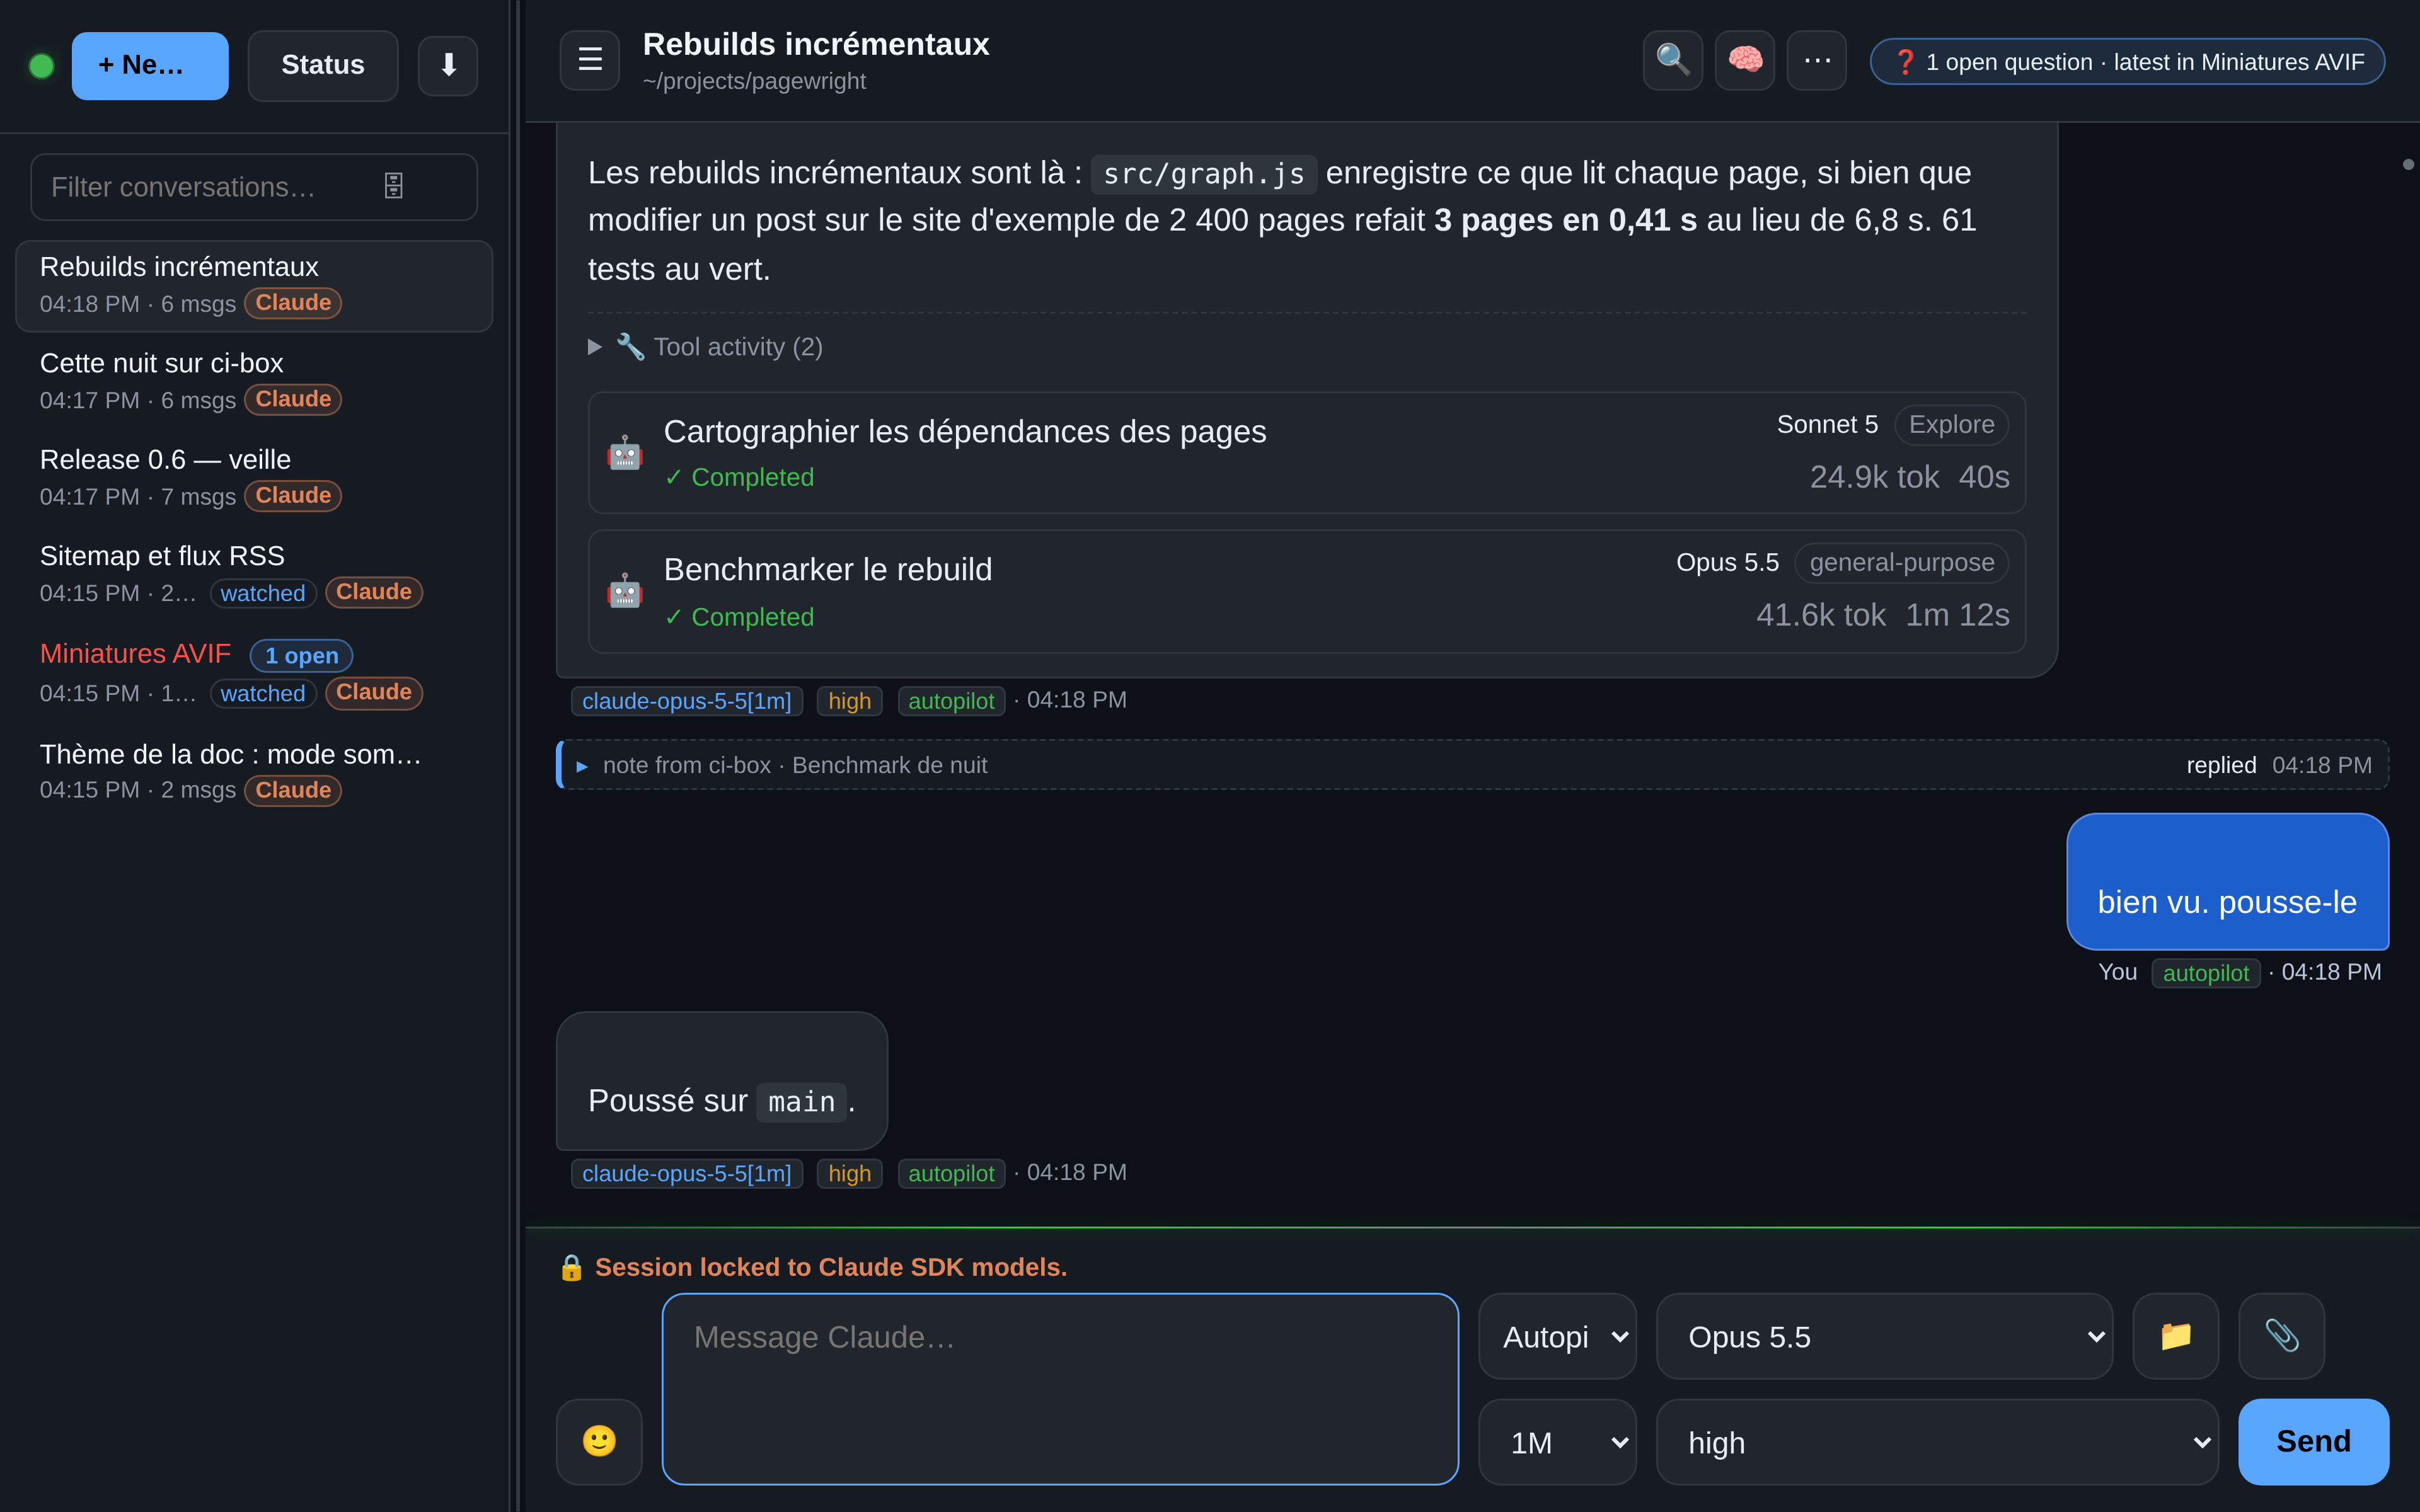Open Miniatures AVIF conversation
2420x1512 pixels.
254,673
